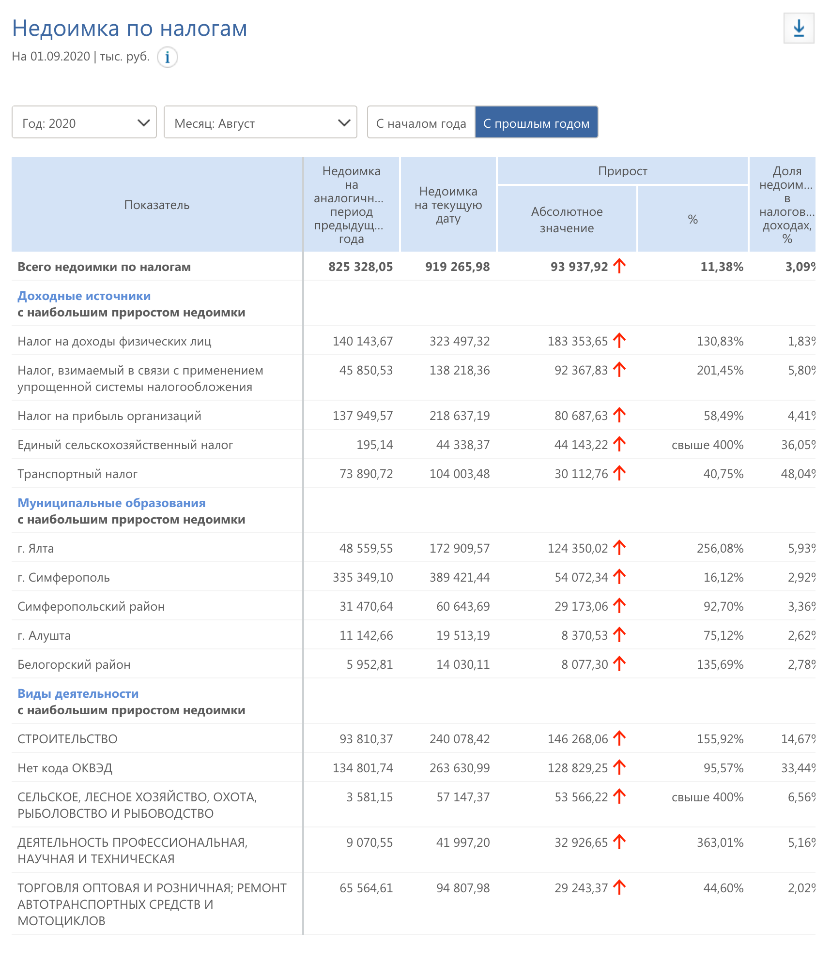Click the Показатель column header
The image size is (831, 961).
click(x=156, y=205)
